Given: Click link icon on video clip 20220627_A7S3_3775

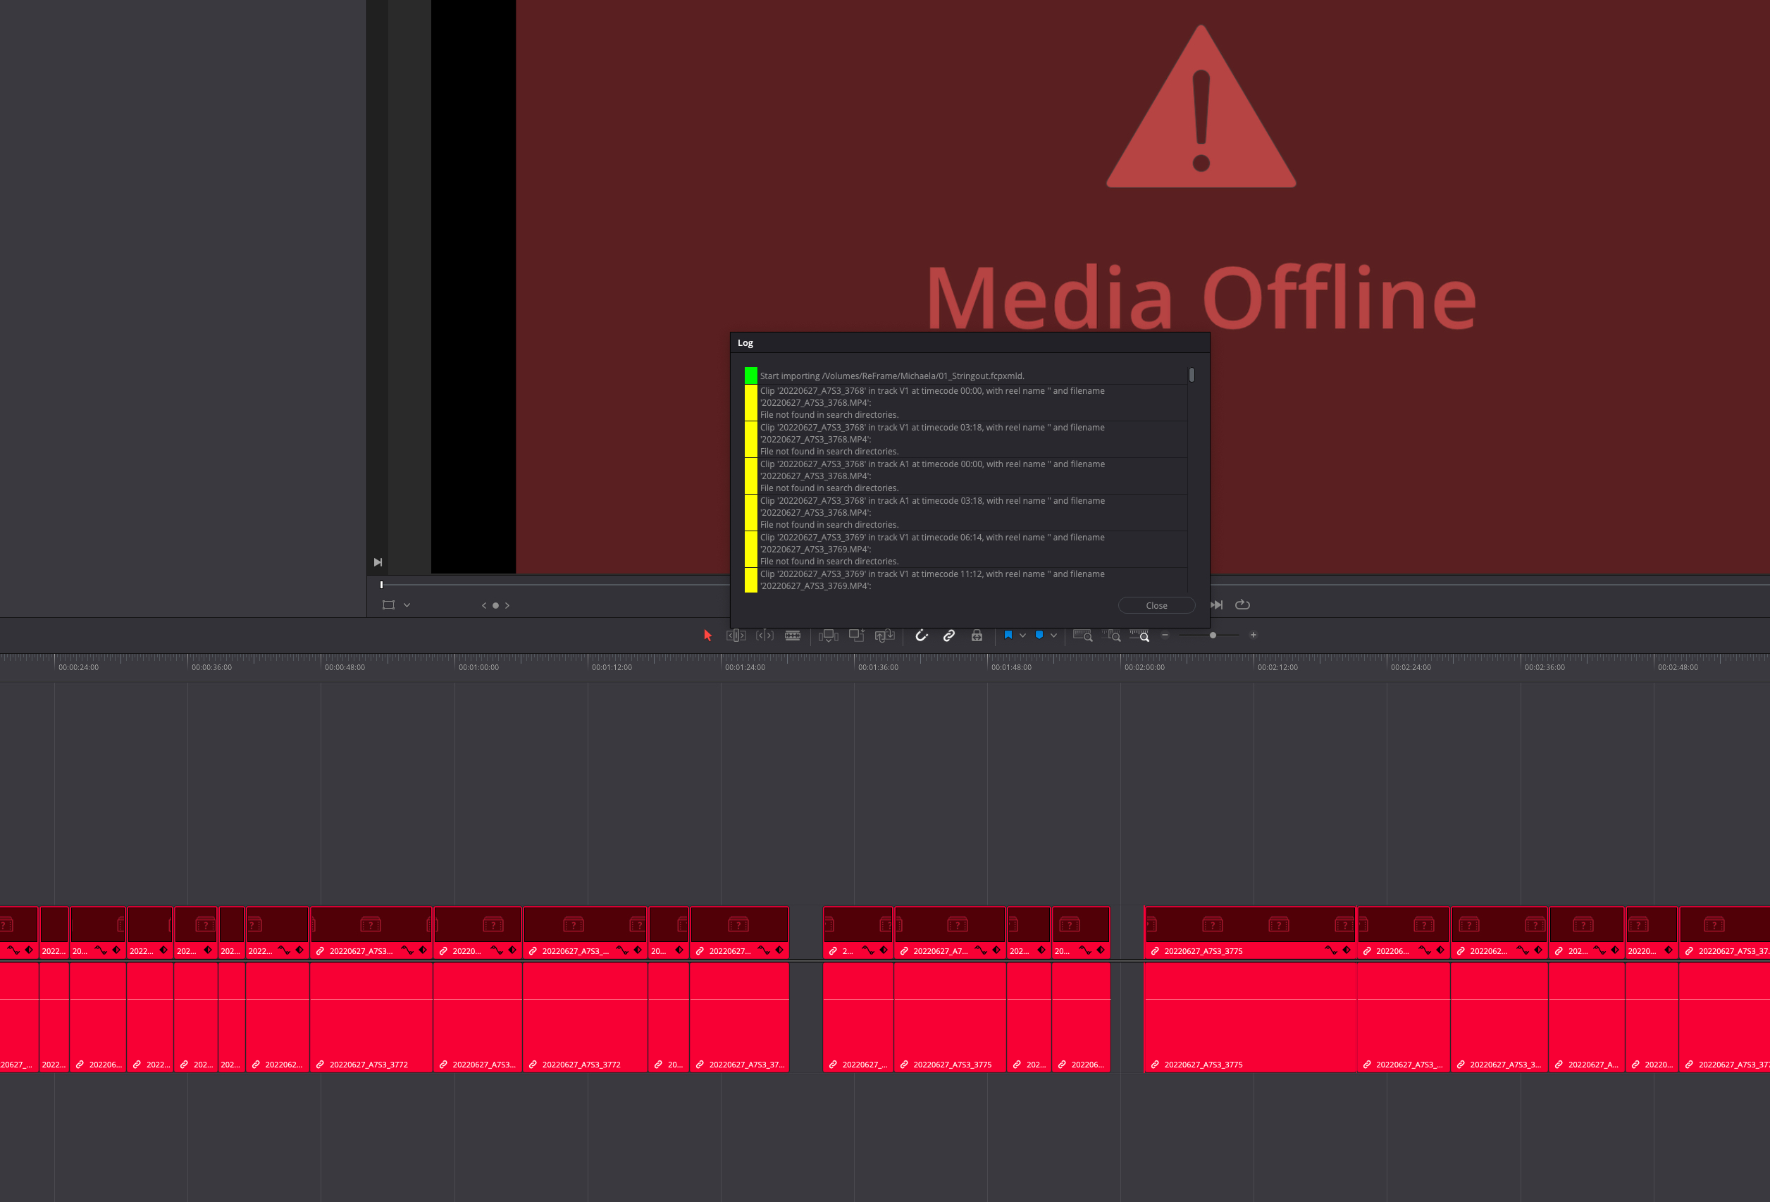Looking at the screenshot, I should click(x=1155, y=950).
